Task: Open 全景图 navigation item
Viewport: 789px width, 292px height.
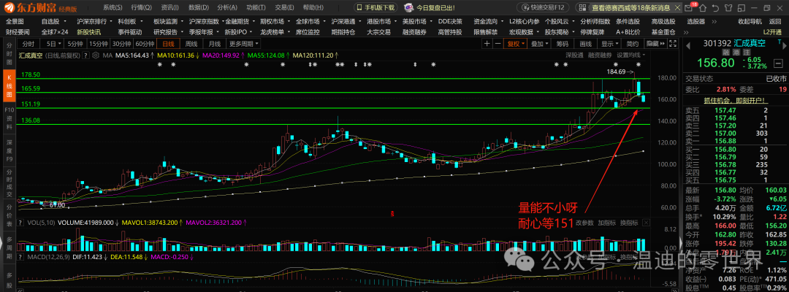Action: pyautogui.click(x=15, y=22)
